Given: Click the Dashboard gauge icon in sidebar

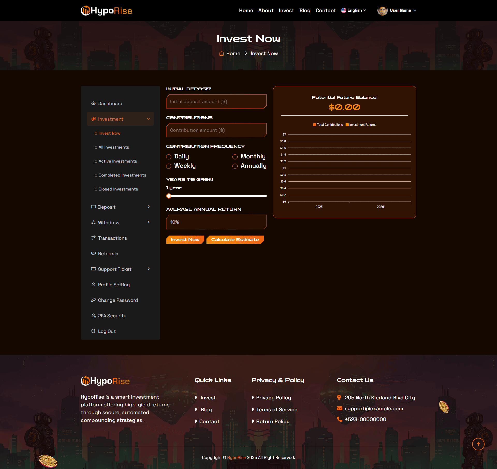Looking at the screenshot, I should point(93,103).
